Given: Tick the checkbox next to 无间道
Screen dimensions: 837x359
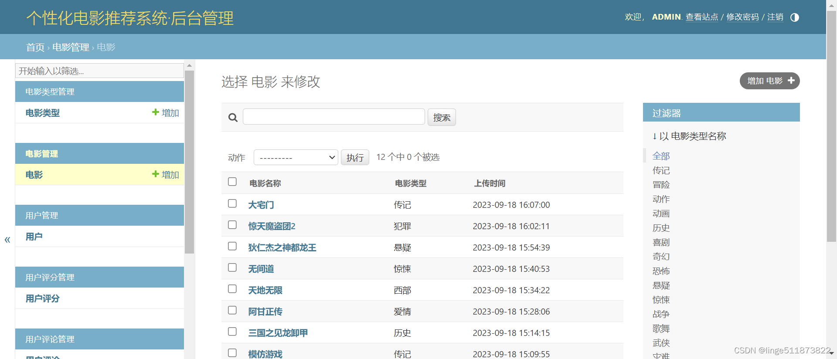Looking at the screenshot, I should (x=232, y=268).
